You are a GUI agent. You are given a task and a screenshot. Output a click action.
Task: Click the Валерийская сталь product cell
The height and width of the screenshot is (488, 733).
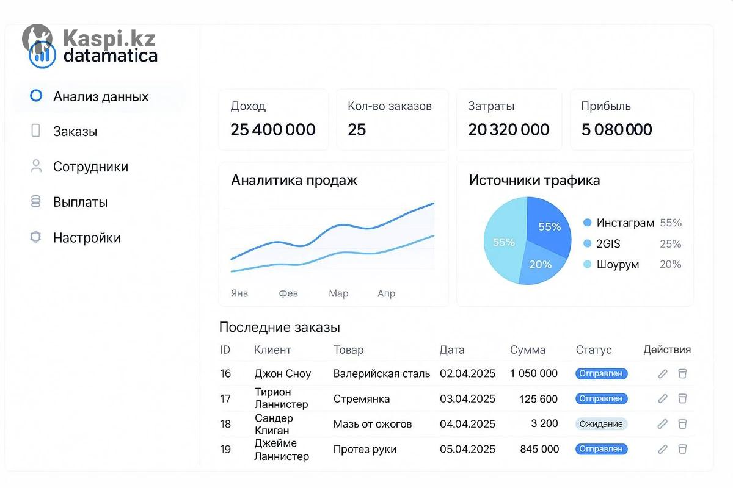(x=382, y=374)
